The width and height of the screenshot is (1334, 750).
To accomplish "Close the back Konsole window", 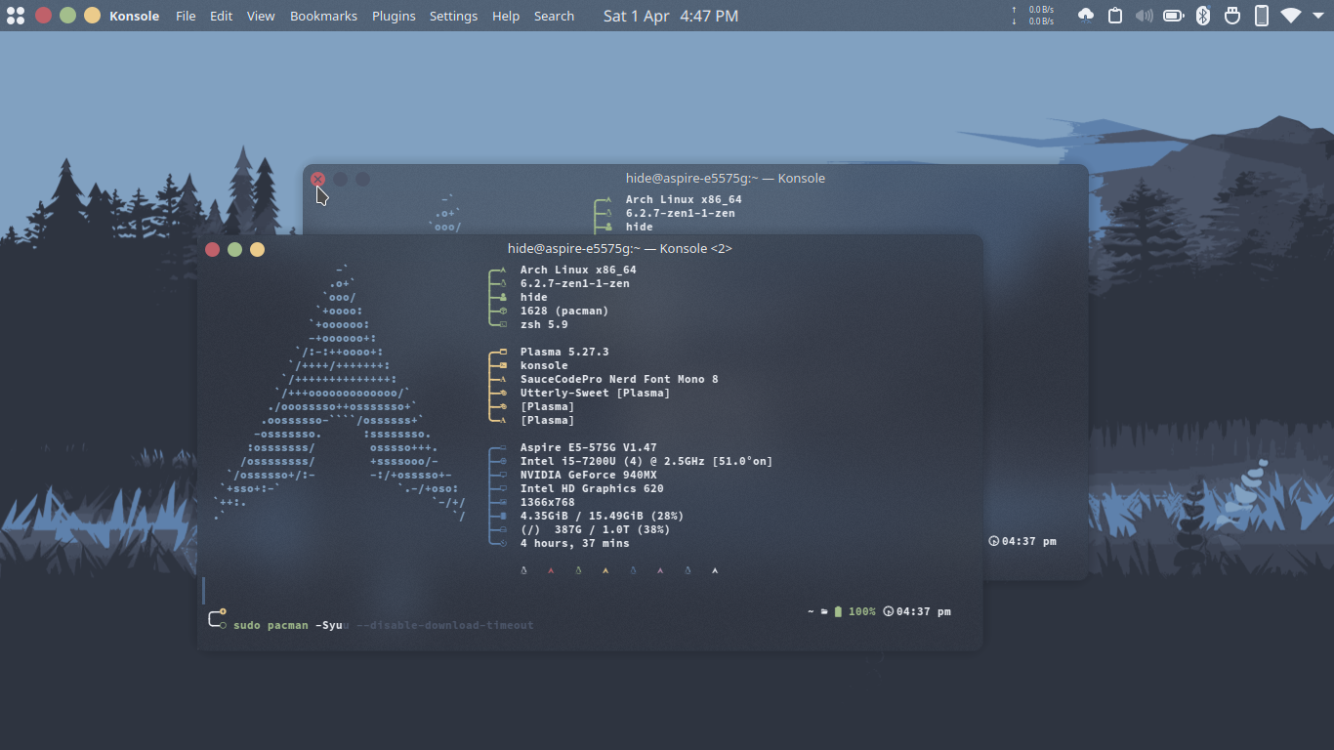I will pyautogui.click(x=317, y=179).
